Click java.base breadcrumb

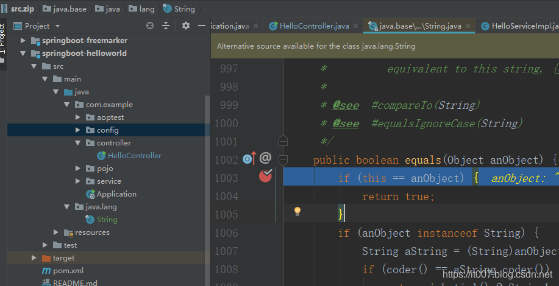click(x=65, y=9)
